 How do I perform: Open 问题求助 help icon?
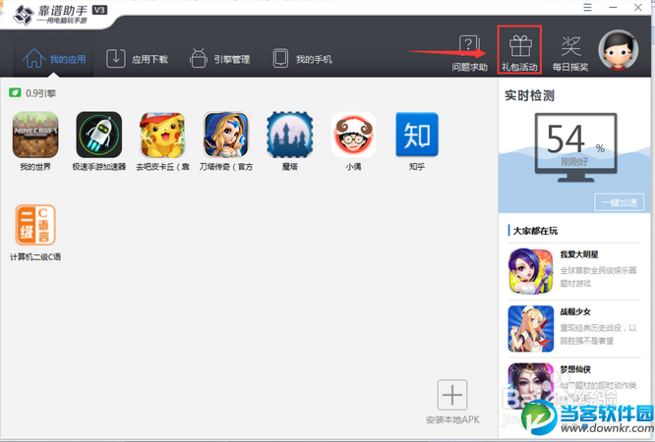pyautogui.click(x=469, y=53)
